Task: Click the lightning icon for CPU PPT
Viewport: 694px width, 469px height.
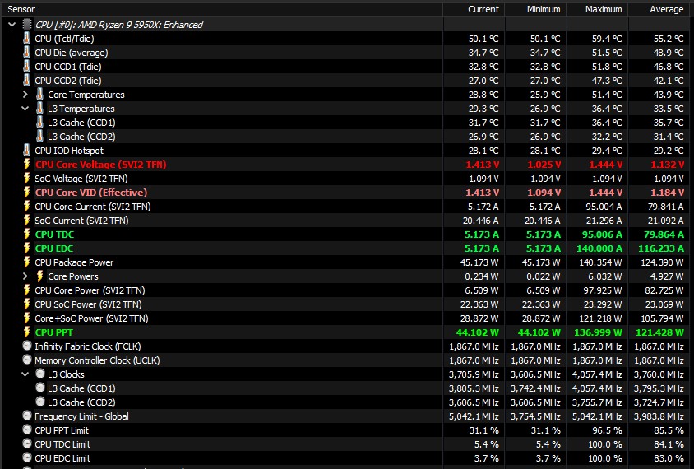Action: [x=26, y=332]
